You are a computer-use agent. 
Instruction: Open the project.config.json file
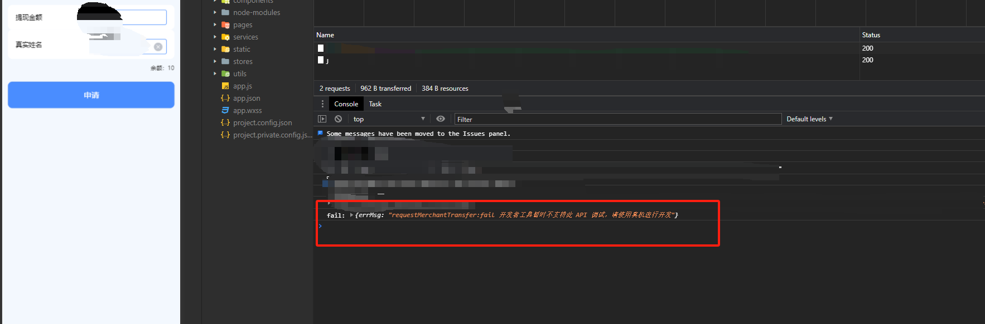[x=262, y=122]
